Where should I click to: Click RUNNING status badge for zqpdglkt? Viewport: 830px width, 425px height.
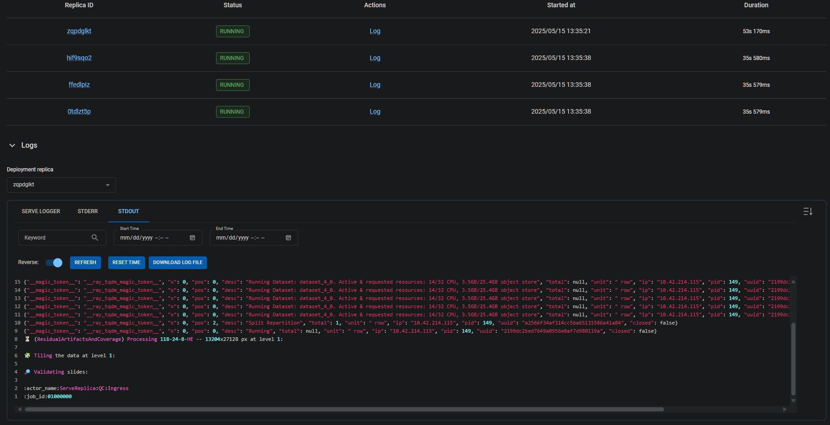[232, 31]
